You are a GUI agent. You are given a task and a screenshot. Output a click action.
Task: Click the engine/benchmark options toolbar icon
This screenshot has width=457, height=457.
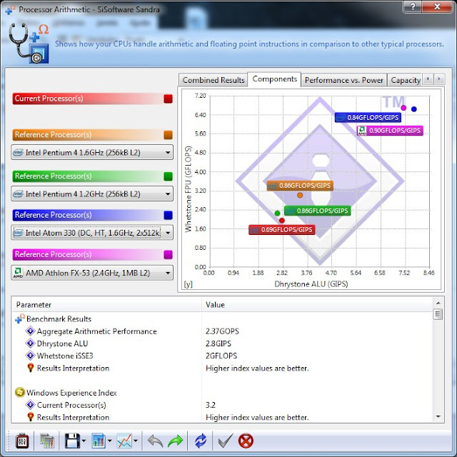[22, 441]
